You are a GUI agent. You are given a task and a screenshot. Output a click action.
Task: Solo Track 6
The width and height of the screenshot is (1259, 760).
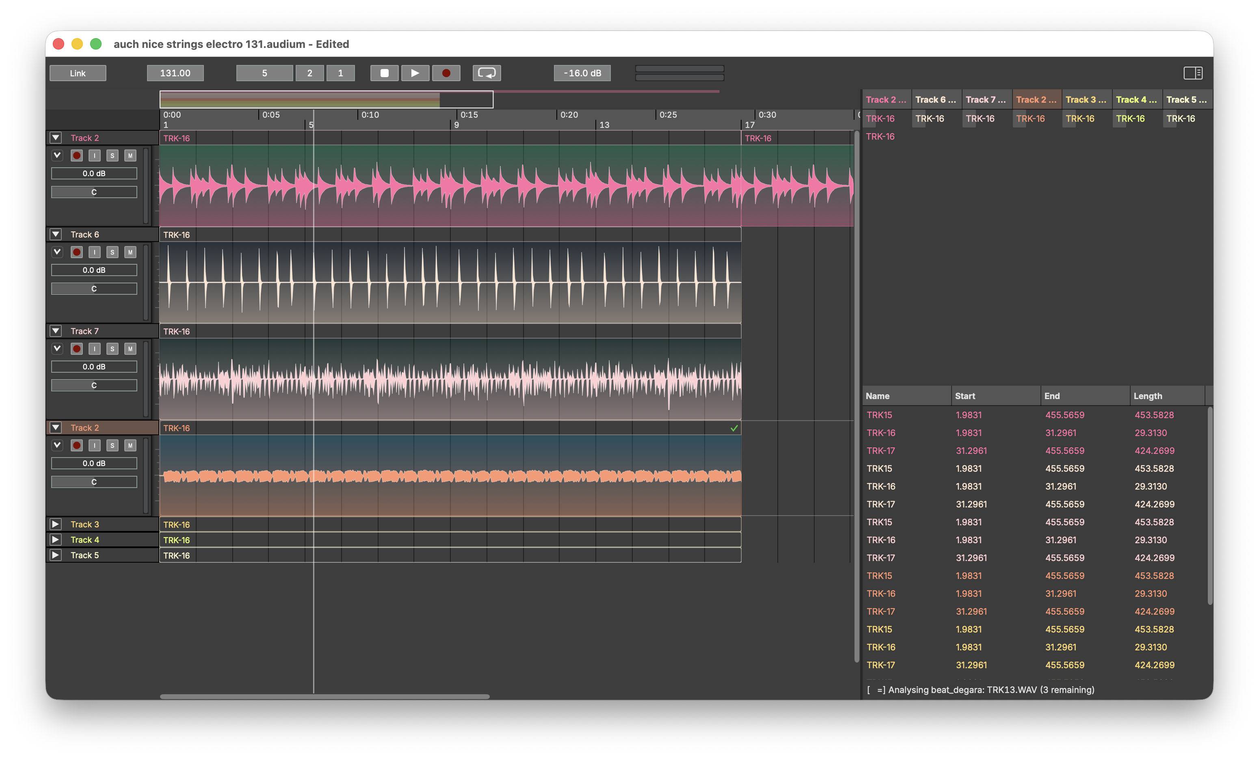click(x=112, y=252)
